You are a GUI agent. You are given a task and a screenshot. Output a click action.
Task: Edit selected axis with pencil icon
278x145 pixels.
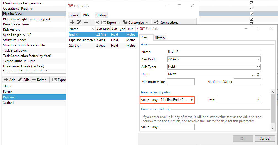[x=79, y=22]
